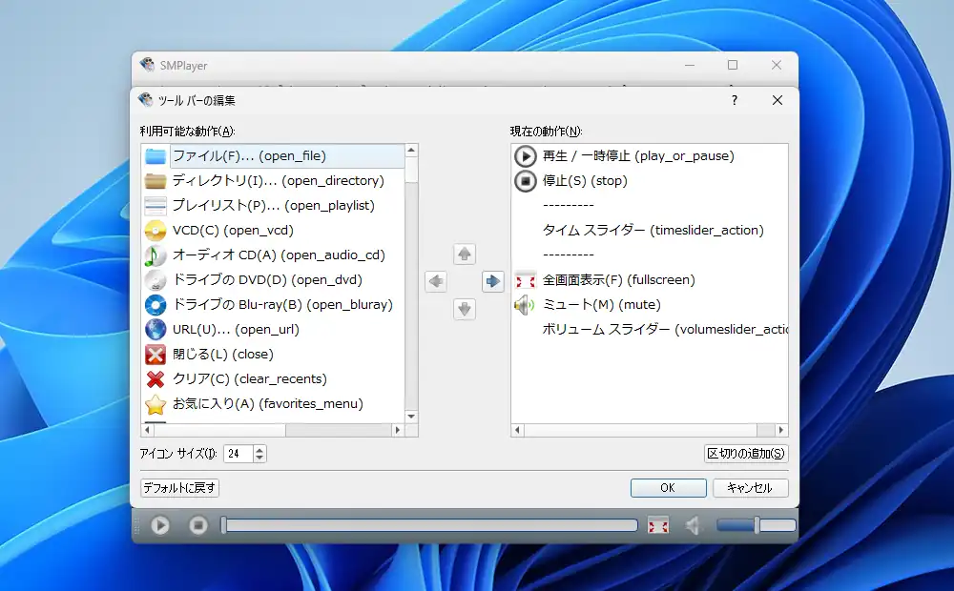Click the down arrow of the available actions scrollbar
Viewport: 954px width, 591px height.
pos(411,417)
